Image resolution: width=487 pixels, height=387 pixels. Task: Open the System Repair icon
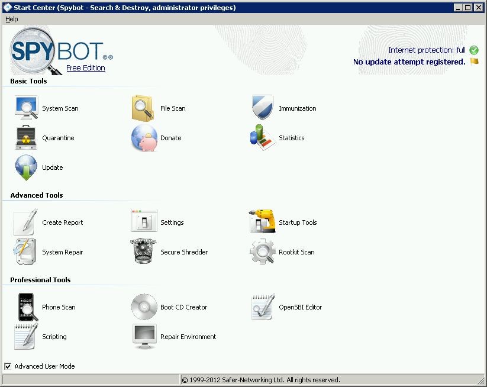[24, 251]
